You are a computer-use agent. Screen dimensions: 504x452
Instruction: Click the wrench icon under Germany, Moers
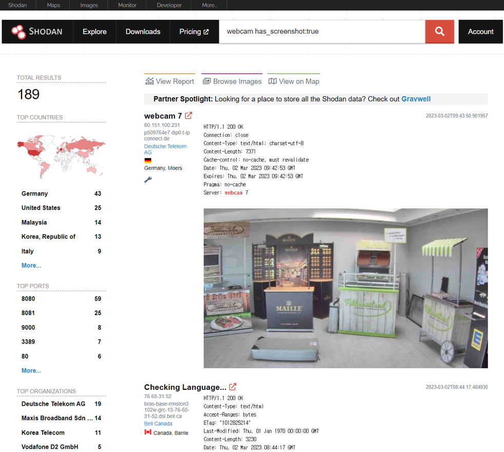pos(148,180)
